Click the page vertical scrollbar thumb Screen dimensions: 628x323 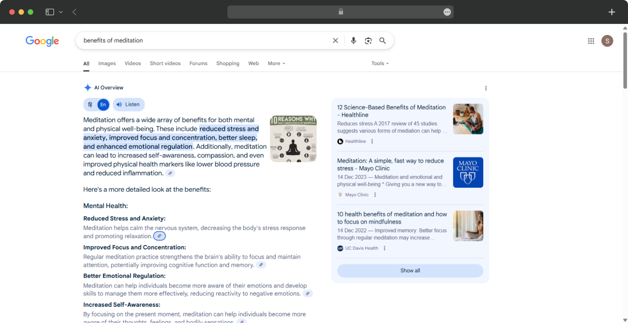click(625, 59)
